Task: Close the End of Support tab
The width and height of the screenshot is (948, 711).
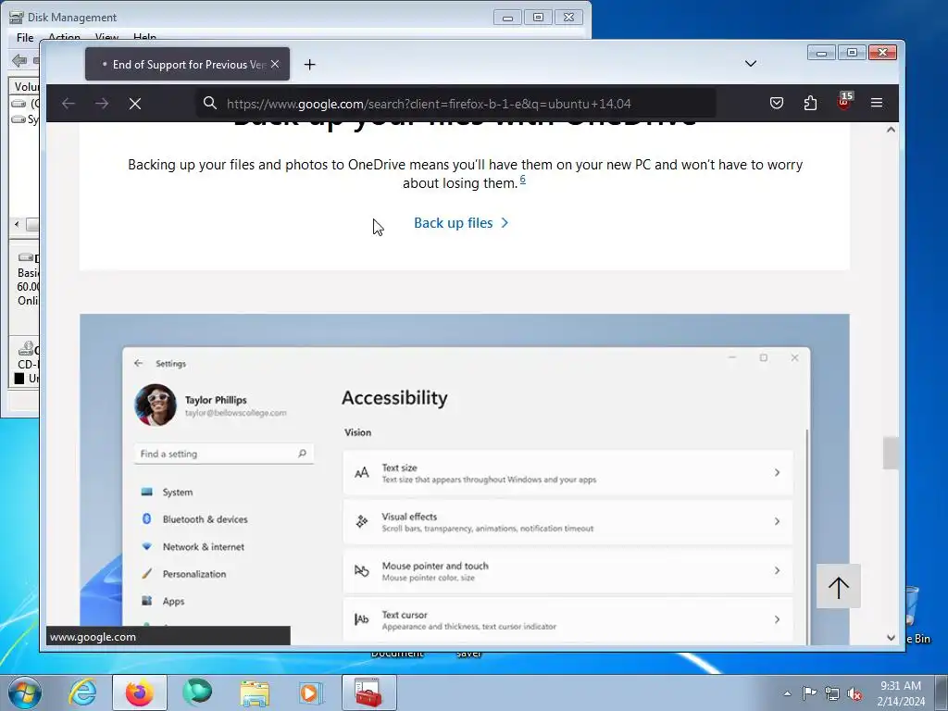Action: pyautogui.click(x=275, y=64)
